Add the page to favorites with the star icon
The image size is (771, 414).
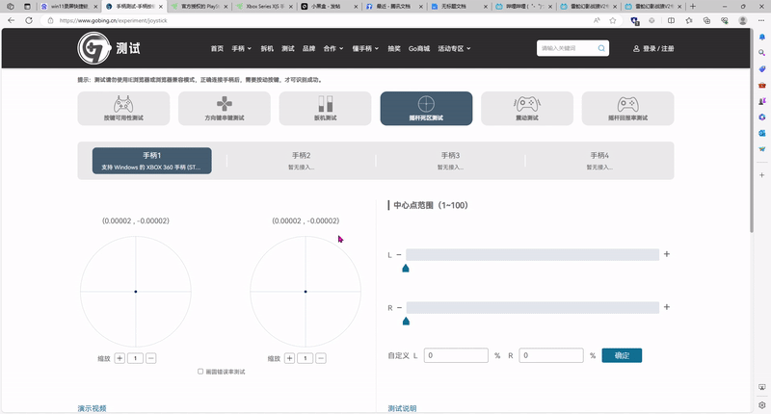click(613, 20)
